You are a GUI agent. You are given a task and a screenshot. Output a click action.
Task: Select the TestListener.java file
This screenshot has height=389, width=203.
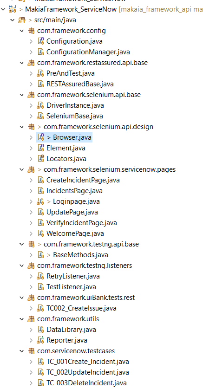(x=71, y=286)
